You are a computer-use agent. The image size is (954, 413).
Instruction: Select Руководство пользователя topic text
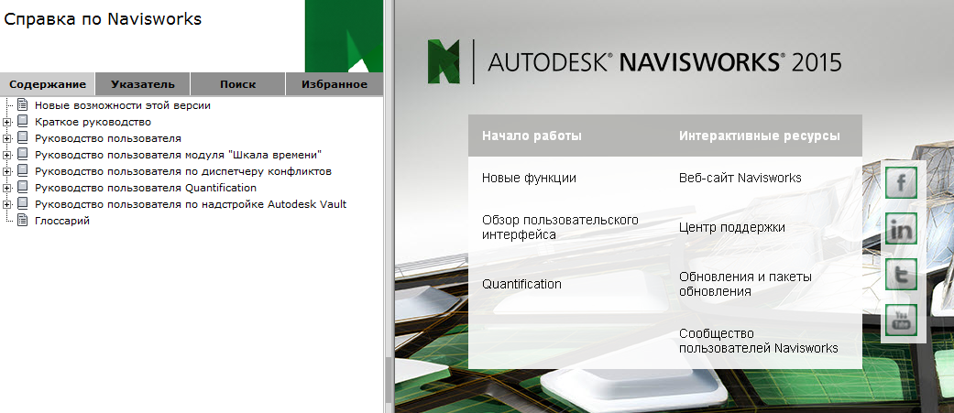pyautogui.click(x=108, y=138)
